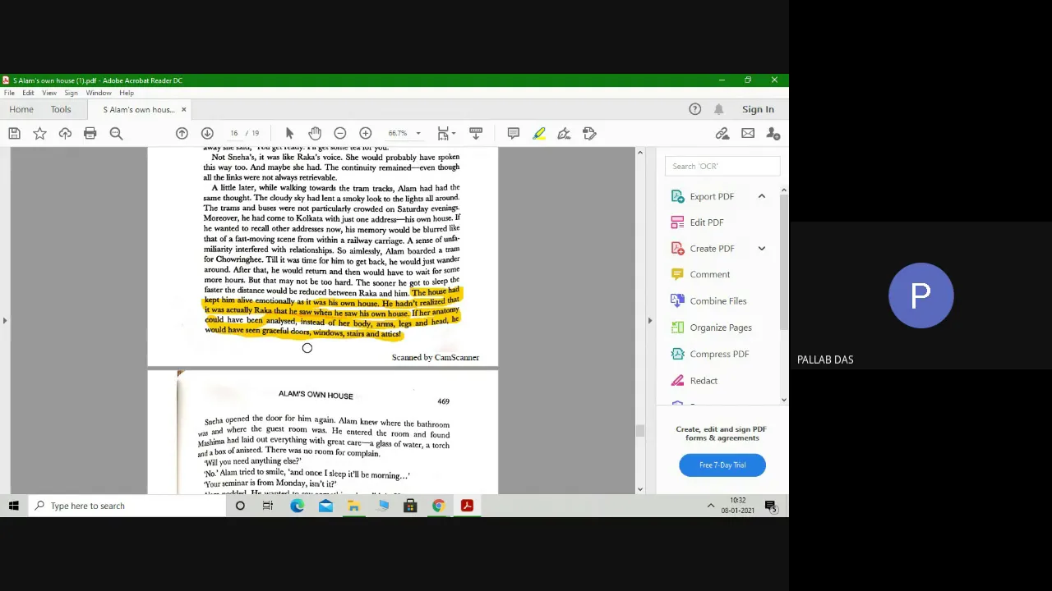Upload file to Document Cloud

pyautogui.click(x=65, y=133)
